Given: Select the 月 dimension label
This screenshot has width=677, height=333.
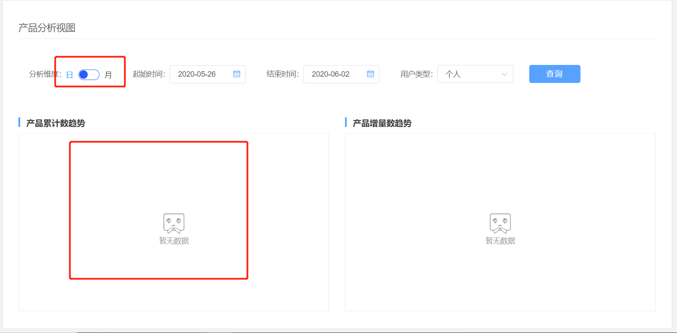Looking at the screenshot, I should [108, 75].
